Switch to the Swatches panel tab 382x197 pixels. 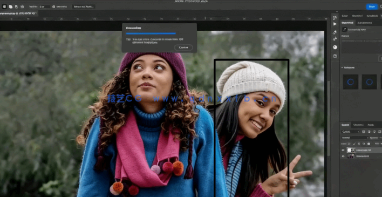pos(357,16)
